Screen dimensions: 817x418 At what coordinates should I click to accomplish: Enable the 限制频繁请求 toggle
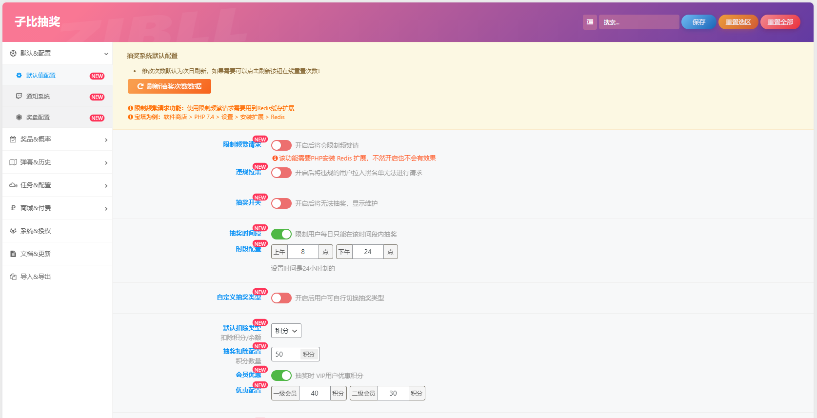coord(281,145)
